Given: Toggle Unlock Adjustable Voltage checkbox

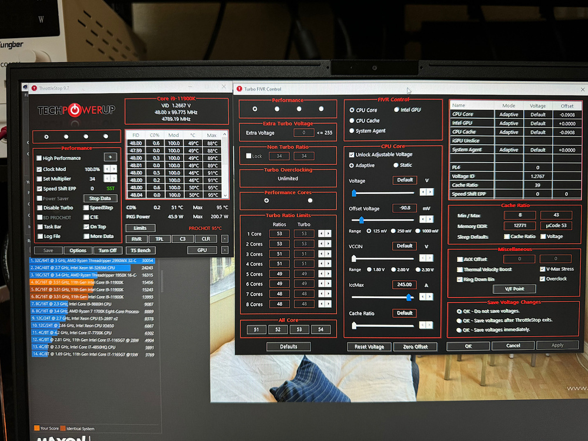Looking at the screenshot, I should click(352, 155).
